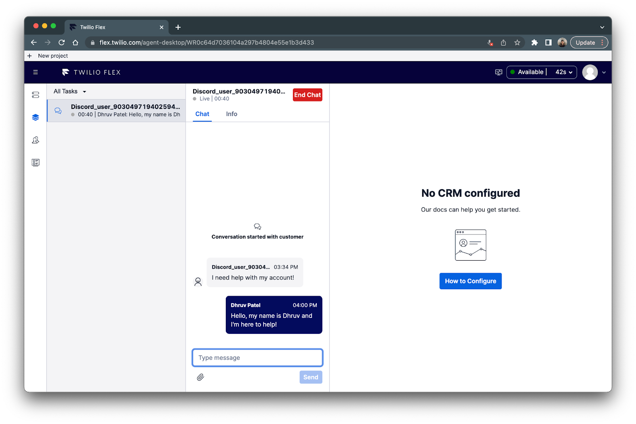Click the chat bubble icon of the task
Viewport: 636px width, 424px height.
click(58, 110)
